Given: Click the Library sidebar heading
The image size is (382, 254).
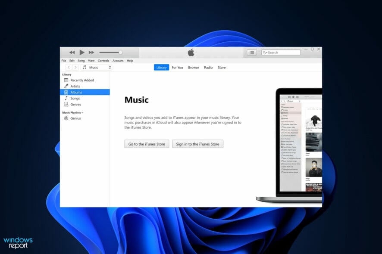Looking at the screenshot, I should [x=66, y=74].
